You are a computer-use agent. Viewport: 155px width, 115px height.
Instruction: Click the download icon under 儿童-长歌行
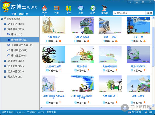pyautogui.click(x=116, y=41)
